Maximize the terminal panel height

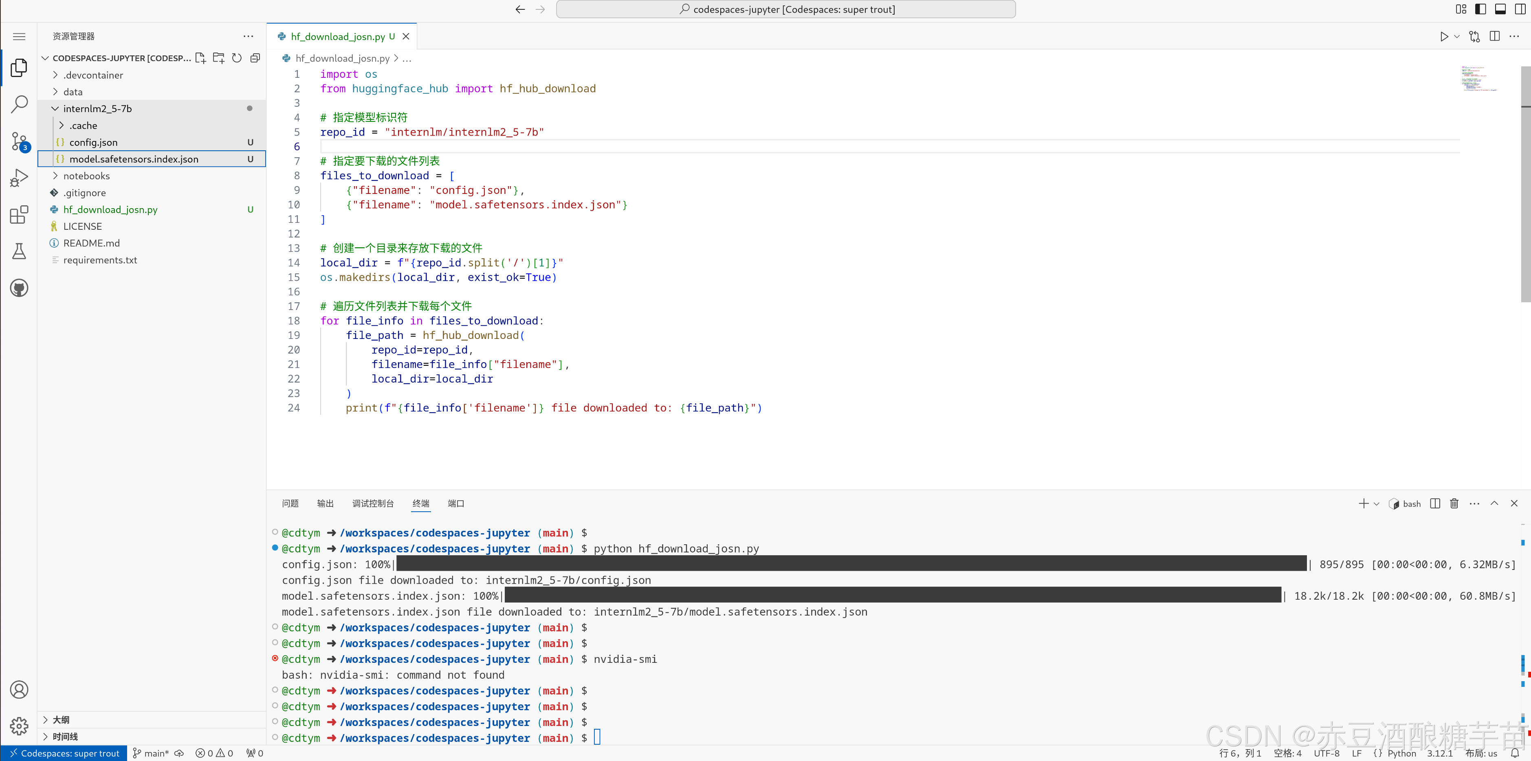pyautogui.click(x=1494, y=503)
